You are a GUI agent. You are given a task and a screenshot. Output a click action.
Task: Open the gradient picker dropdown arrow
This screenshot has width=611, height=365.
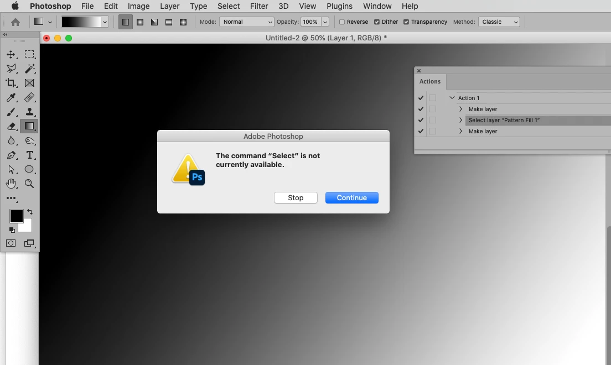[105, 22]
